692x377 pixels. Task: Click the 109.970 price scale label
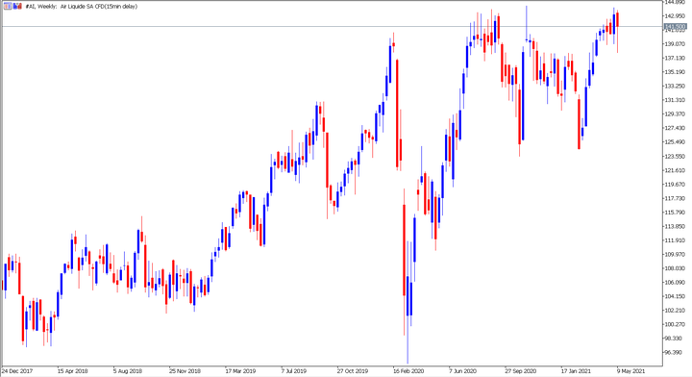pyautogui.click(x=676, y=254)
